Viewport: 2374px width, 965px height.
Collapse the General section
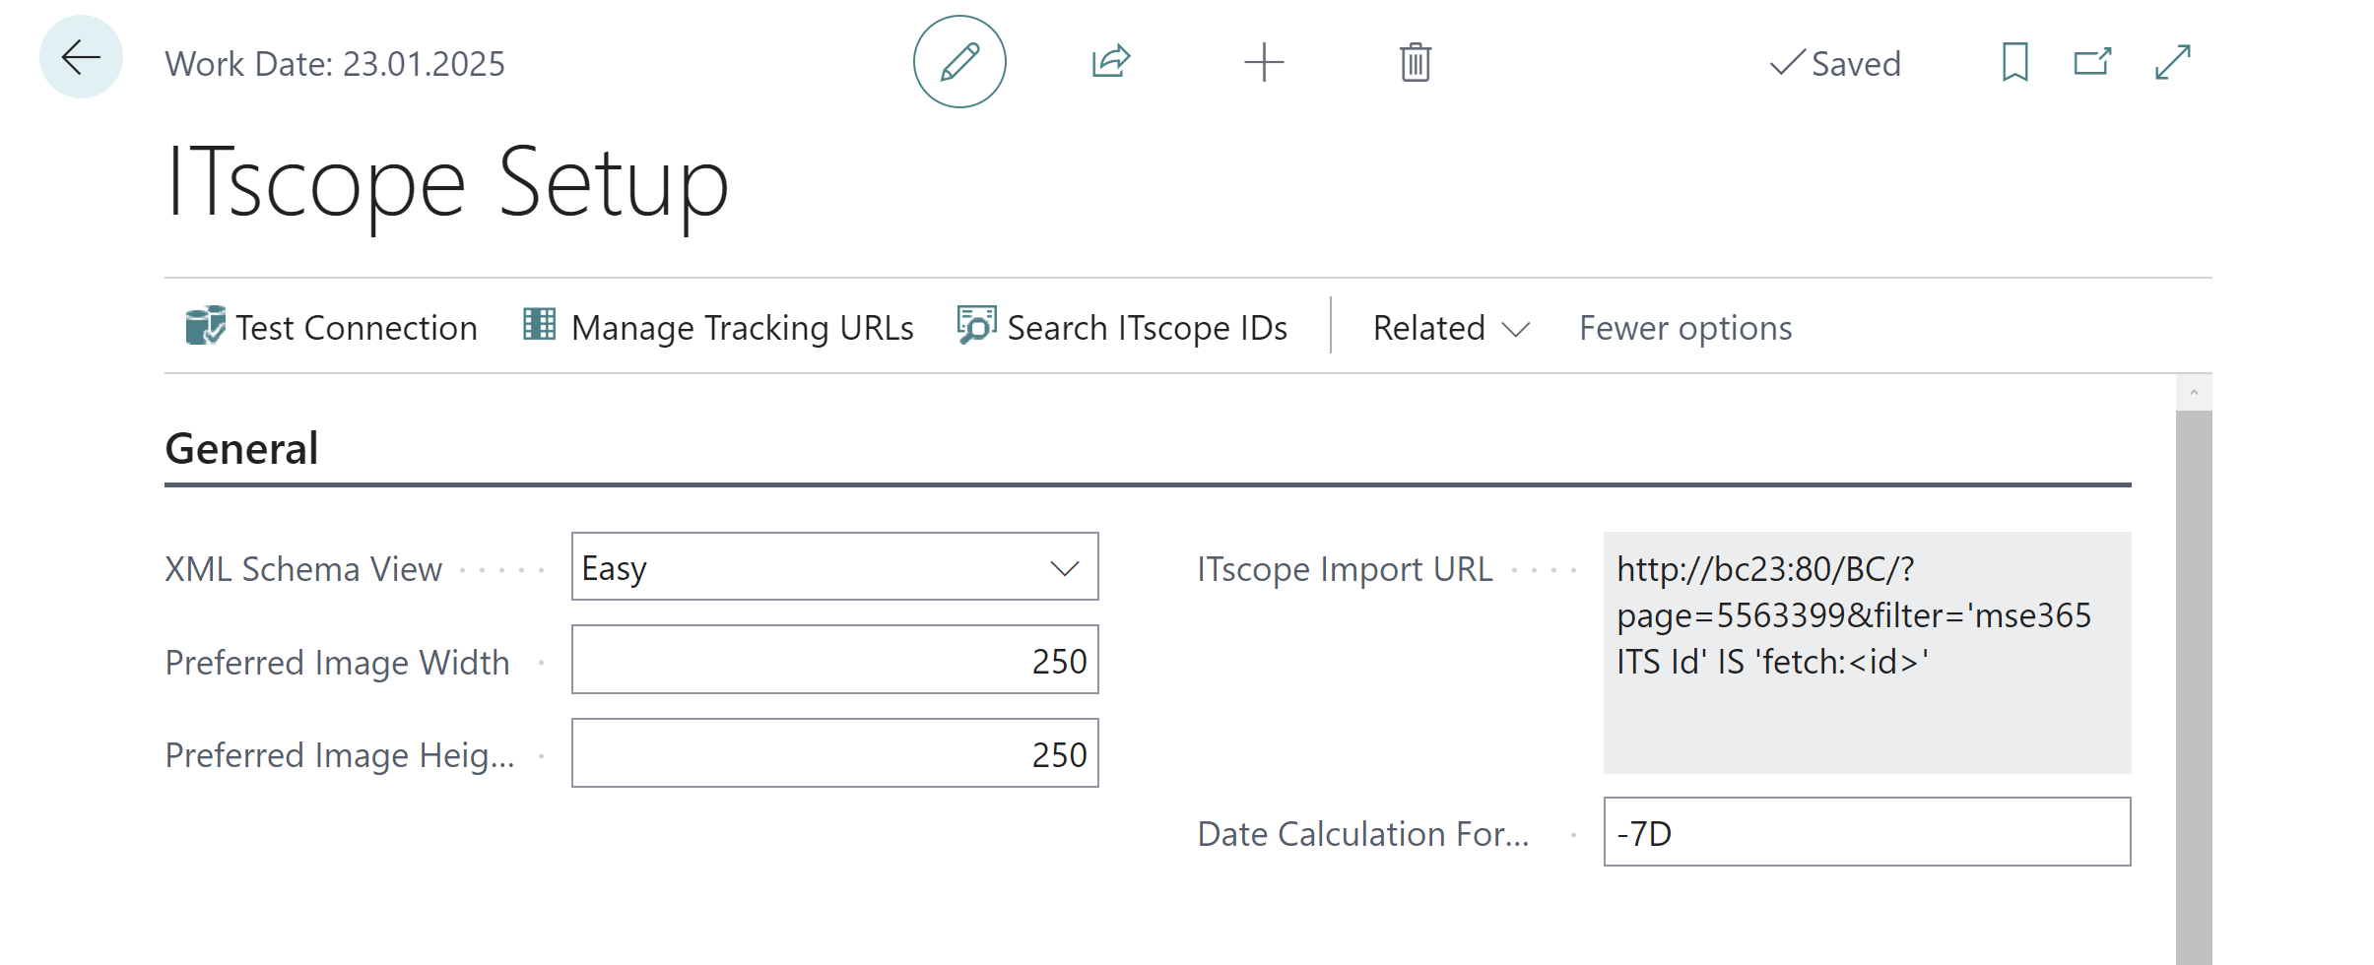tap(241, 448)
